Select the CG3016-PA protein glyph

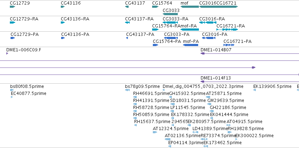coord(209,38)
